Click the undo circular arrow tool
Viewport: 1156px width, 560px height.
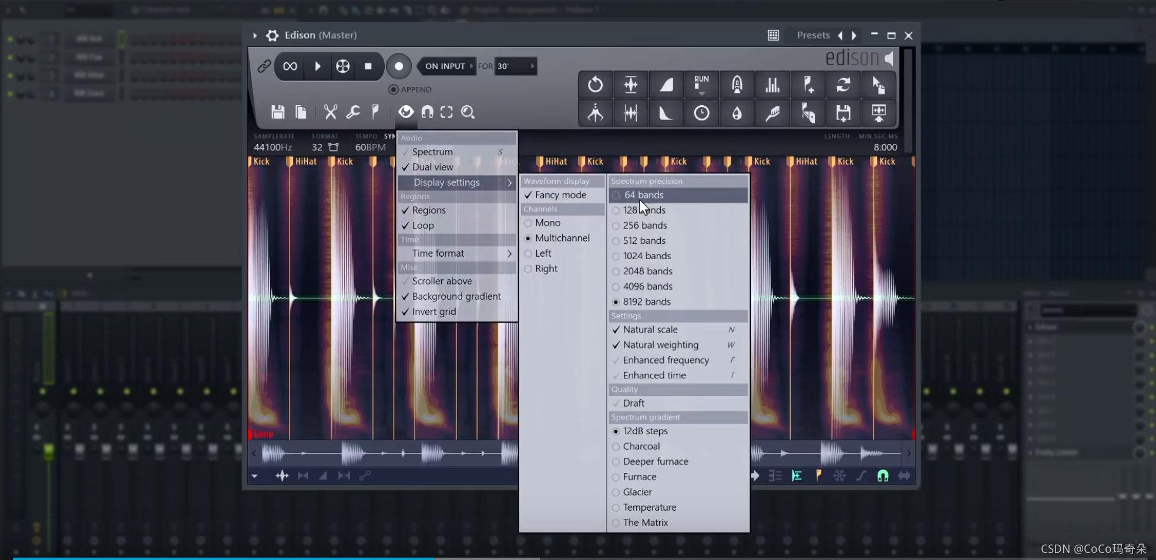click(x=595, y=85)
